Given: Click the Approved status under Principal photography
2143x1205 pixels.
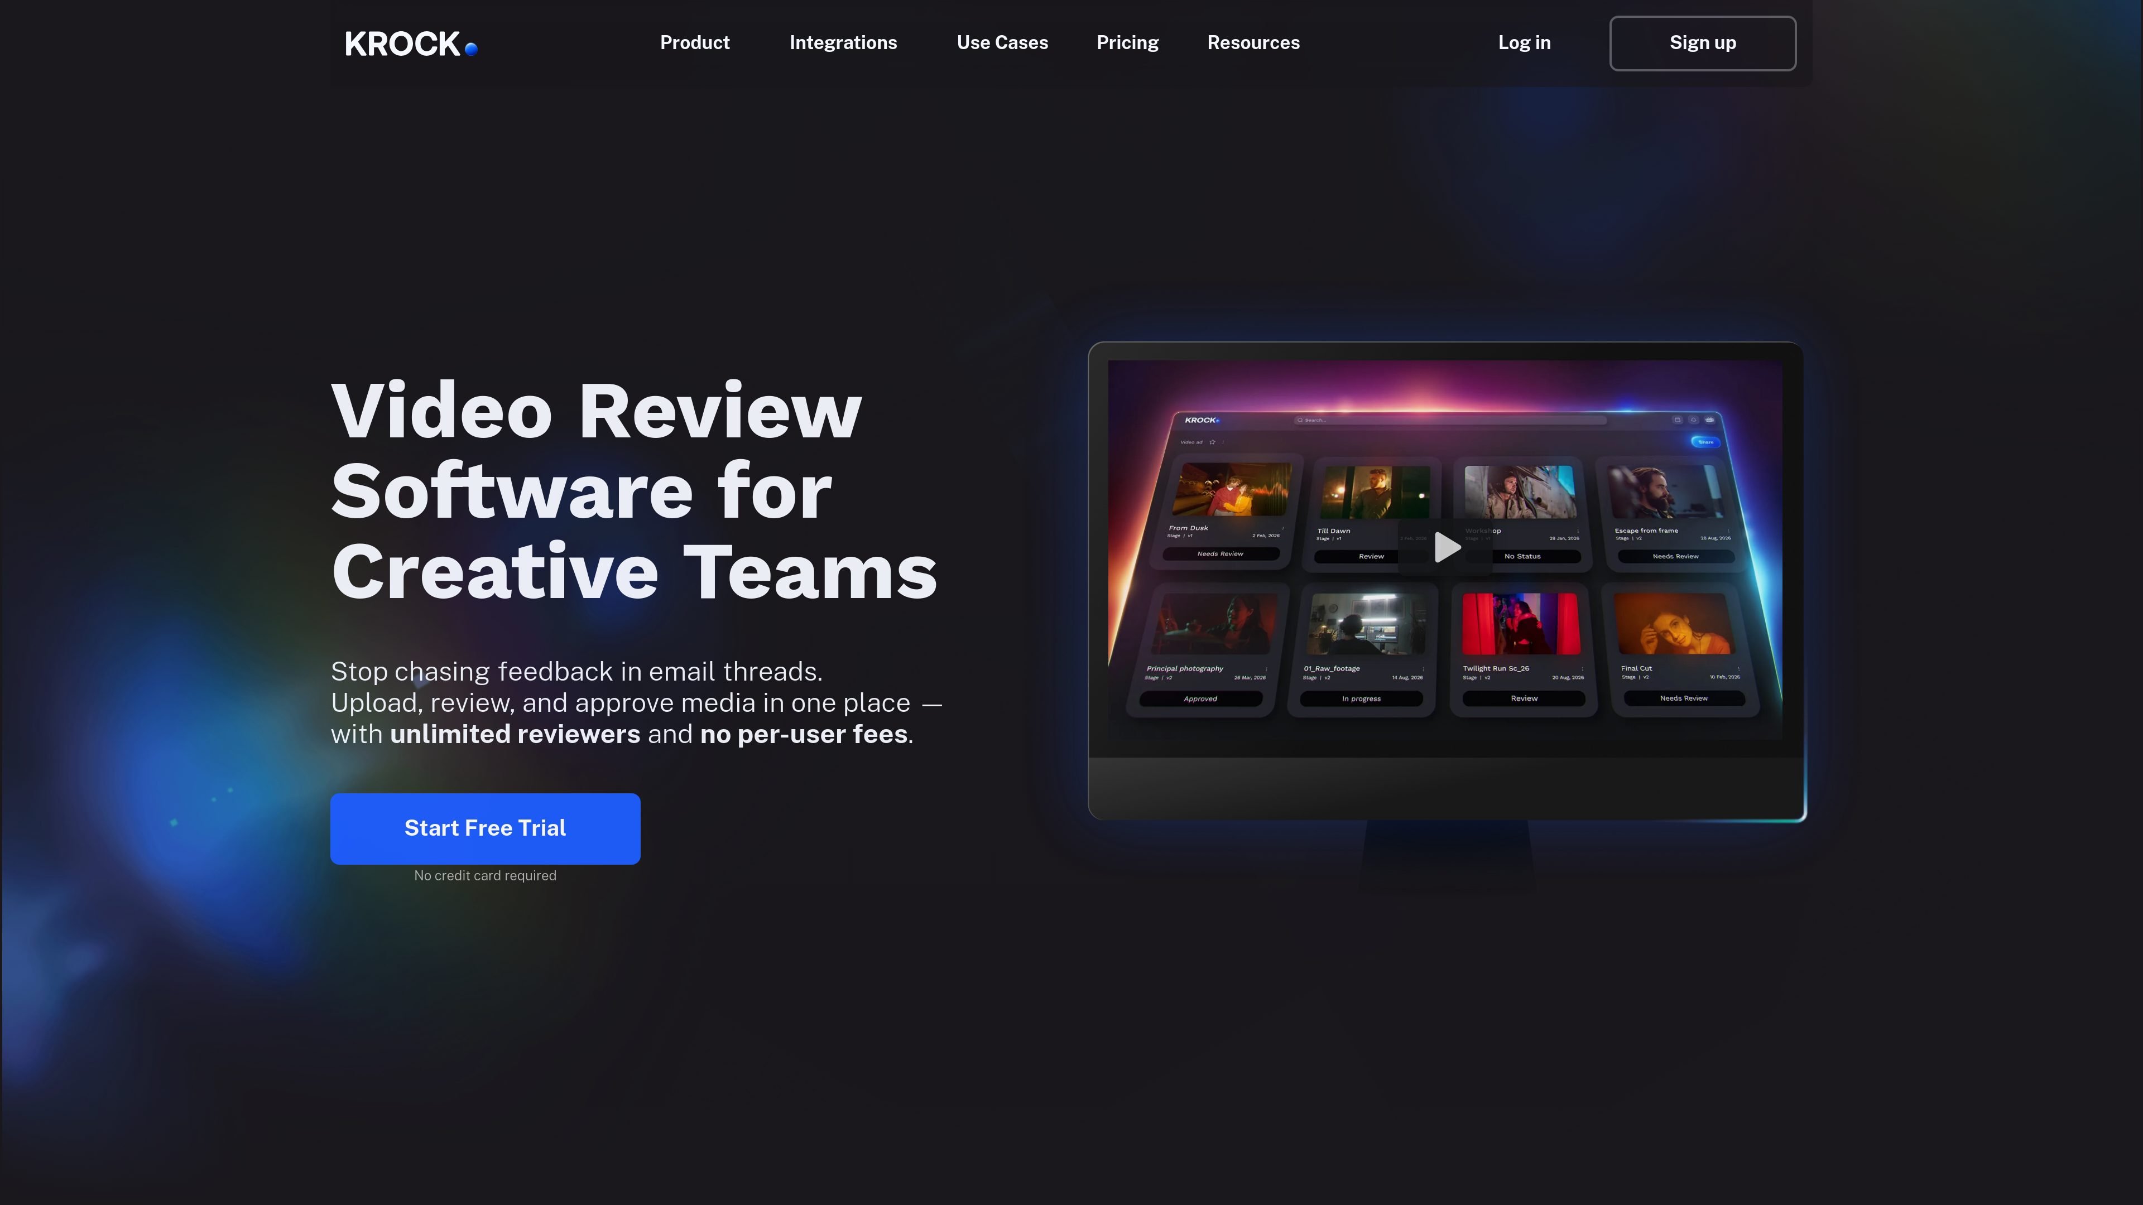Looking at the screenshot, I should point(1200,698).
